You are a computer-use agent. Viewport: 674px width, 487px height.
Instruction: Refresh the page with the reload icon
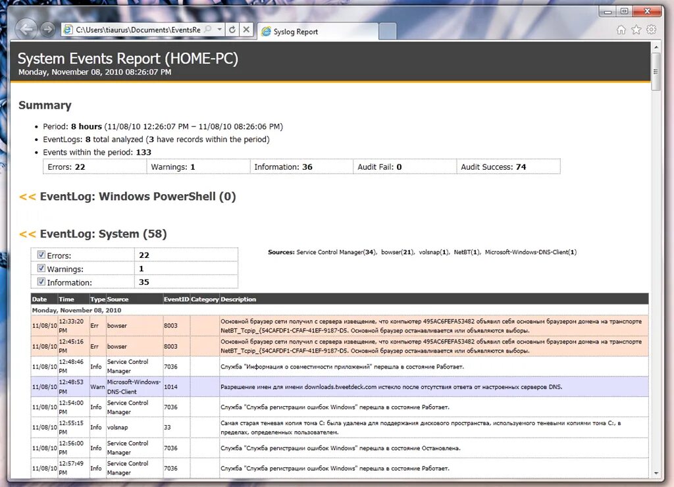[x=232, y=29]
